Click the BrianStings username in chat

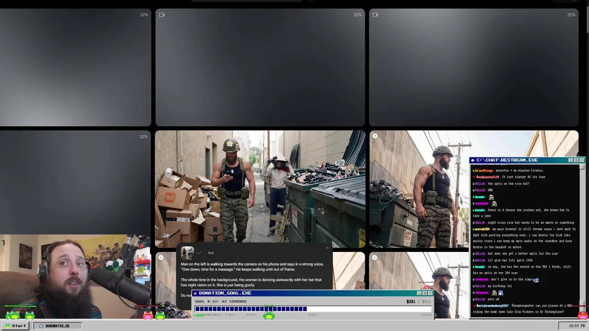(483, 171)
